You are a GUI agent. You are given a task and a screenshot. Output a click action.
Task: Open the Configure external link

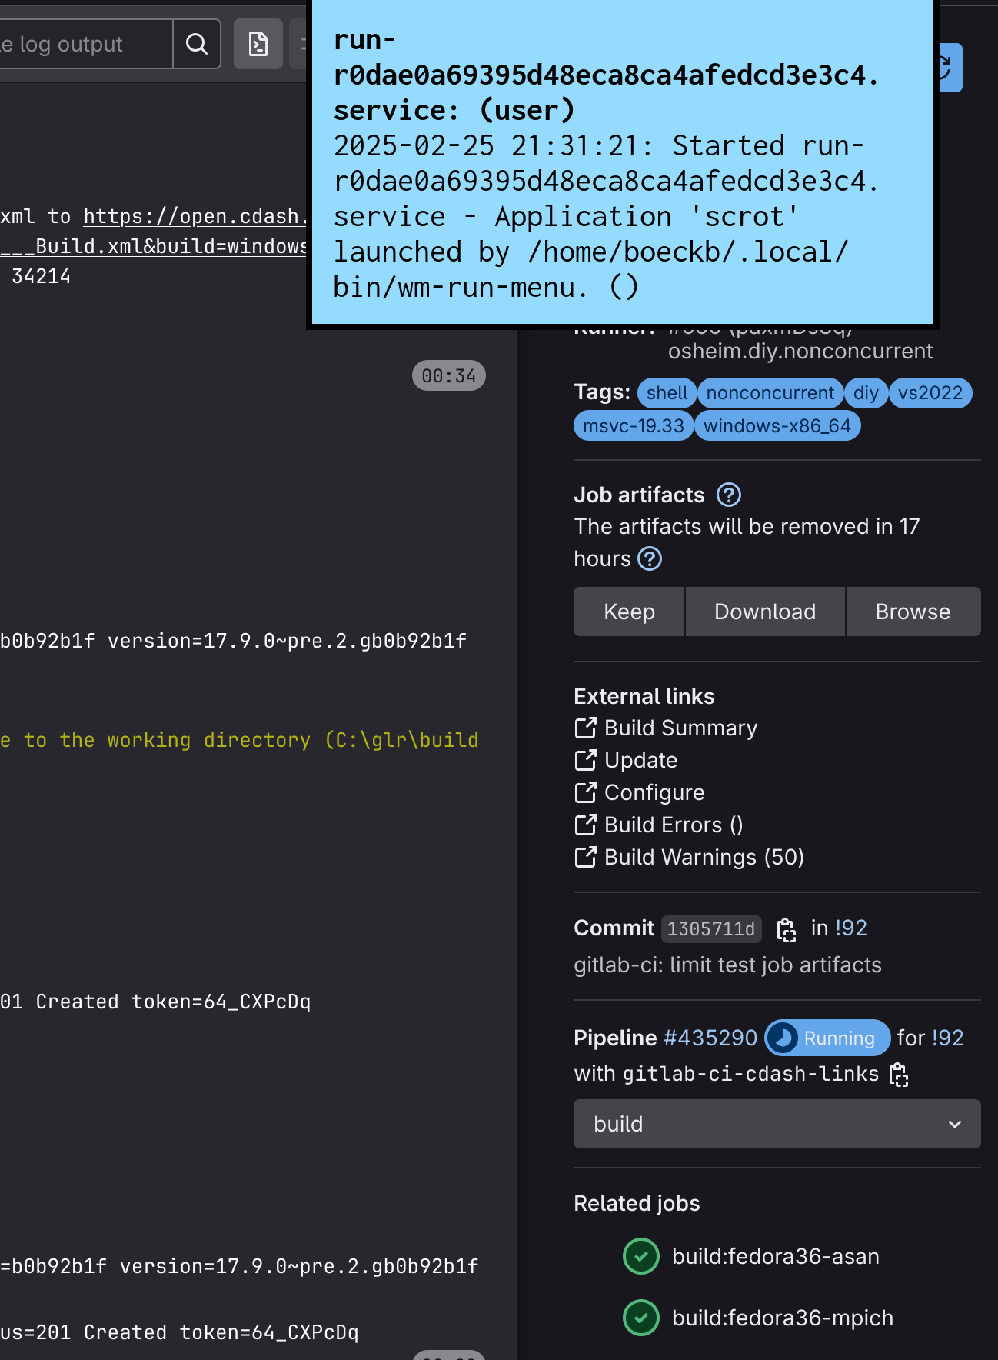pos(654,792)
